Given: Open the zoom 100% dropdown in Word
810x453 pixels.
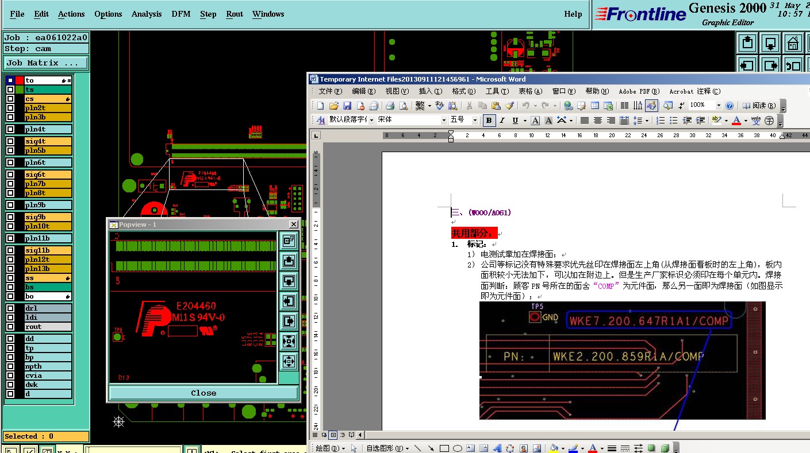Looking at the screenshot, I should tap(719, 106).
